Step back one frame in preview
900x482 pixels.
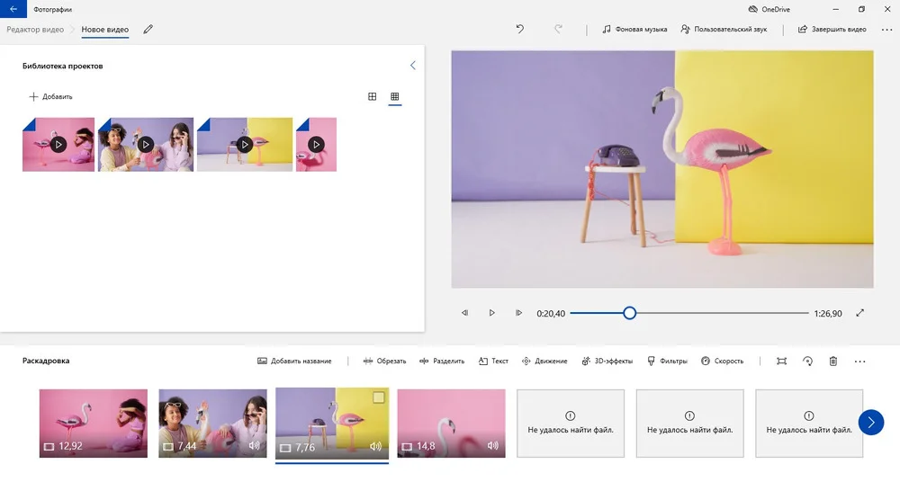(465, 313)
